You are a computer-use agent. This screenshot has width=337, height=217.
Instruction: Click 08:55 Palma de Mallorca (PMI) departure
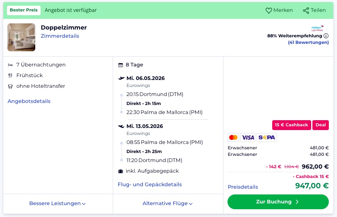165,142
